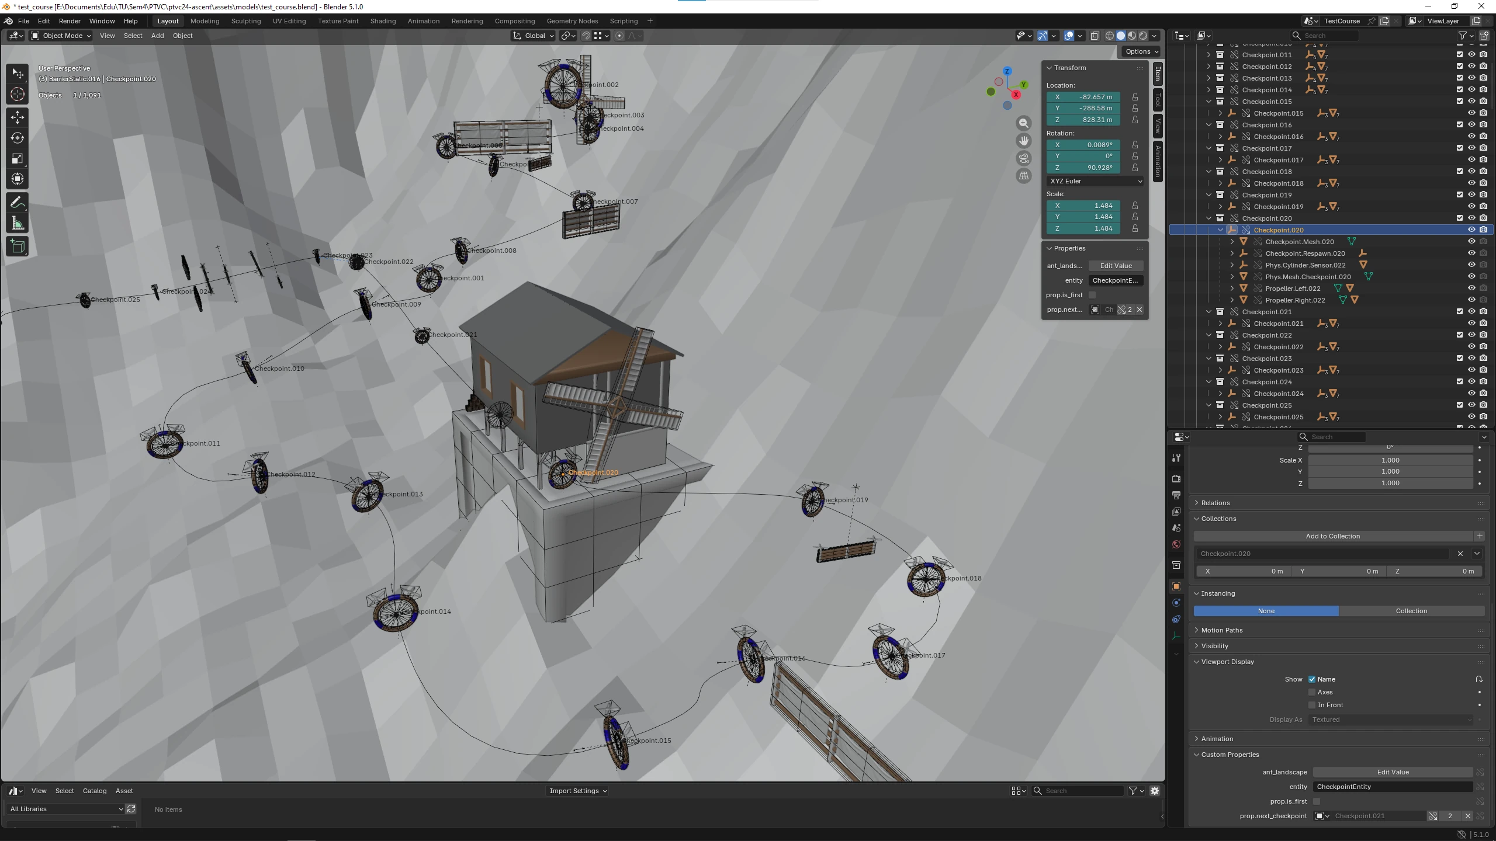The width and height of the screenshot is (1496, 841).
Task: Select the Rotate tool
Action: pos(18,138)
